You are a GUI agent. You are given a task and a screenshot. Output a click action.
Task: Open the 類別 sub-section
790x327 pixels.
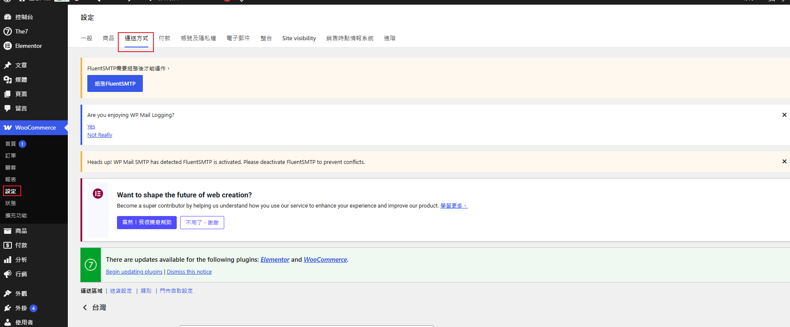pos(146,291)
